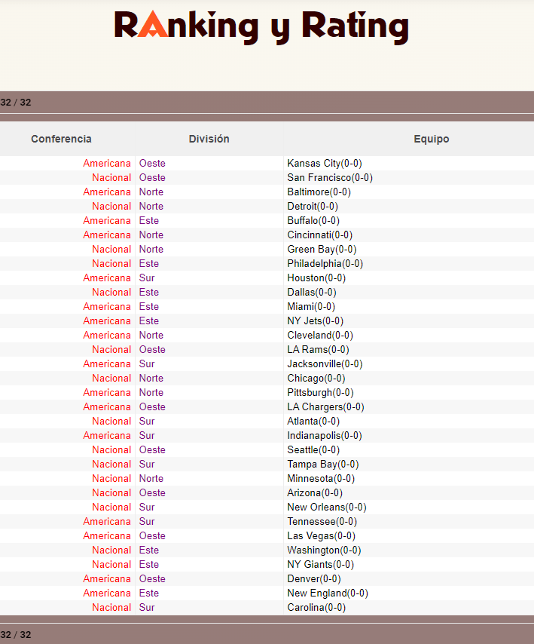Click Oeste division in the Kansas City row
Screen dimensions: 534x644
[152, 163]
